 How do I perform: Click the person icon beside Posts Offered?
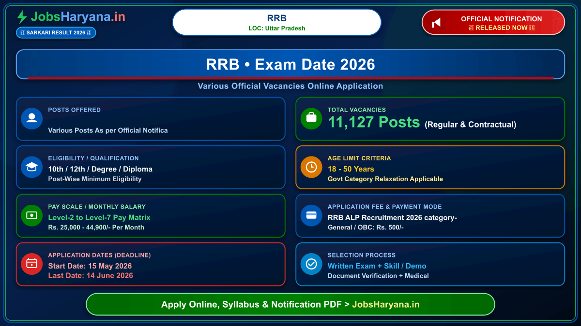pos(32,119)
